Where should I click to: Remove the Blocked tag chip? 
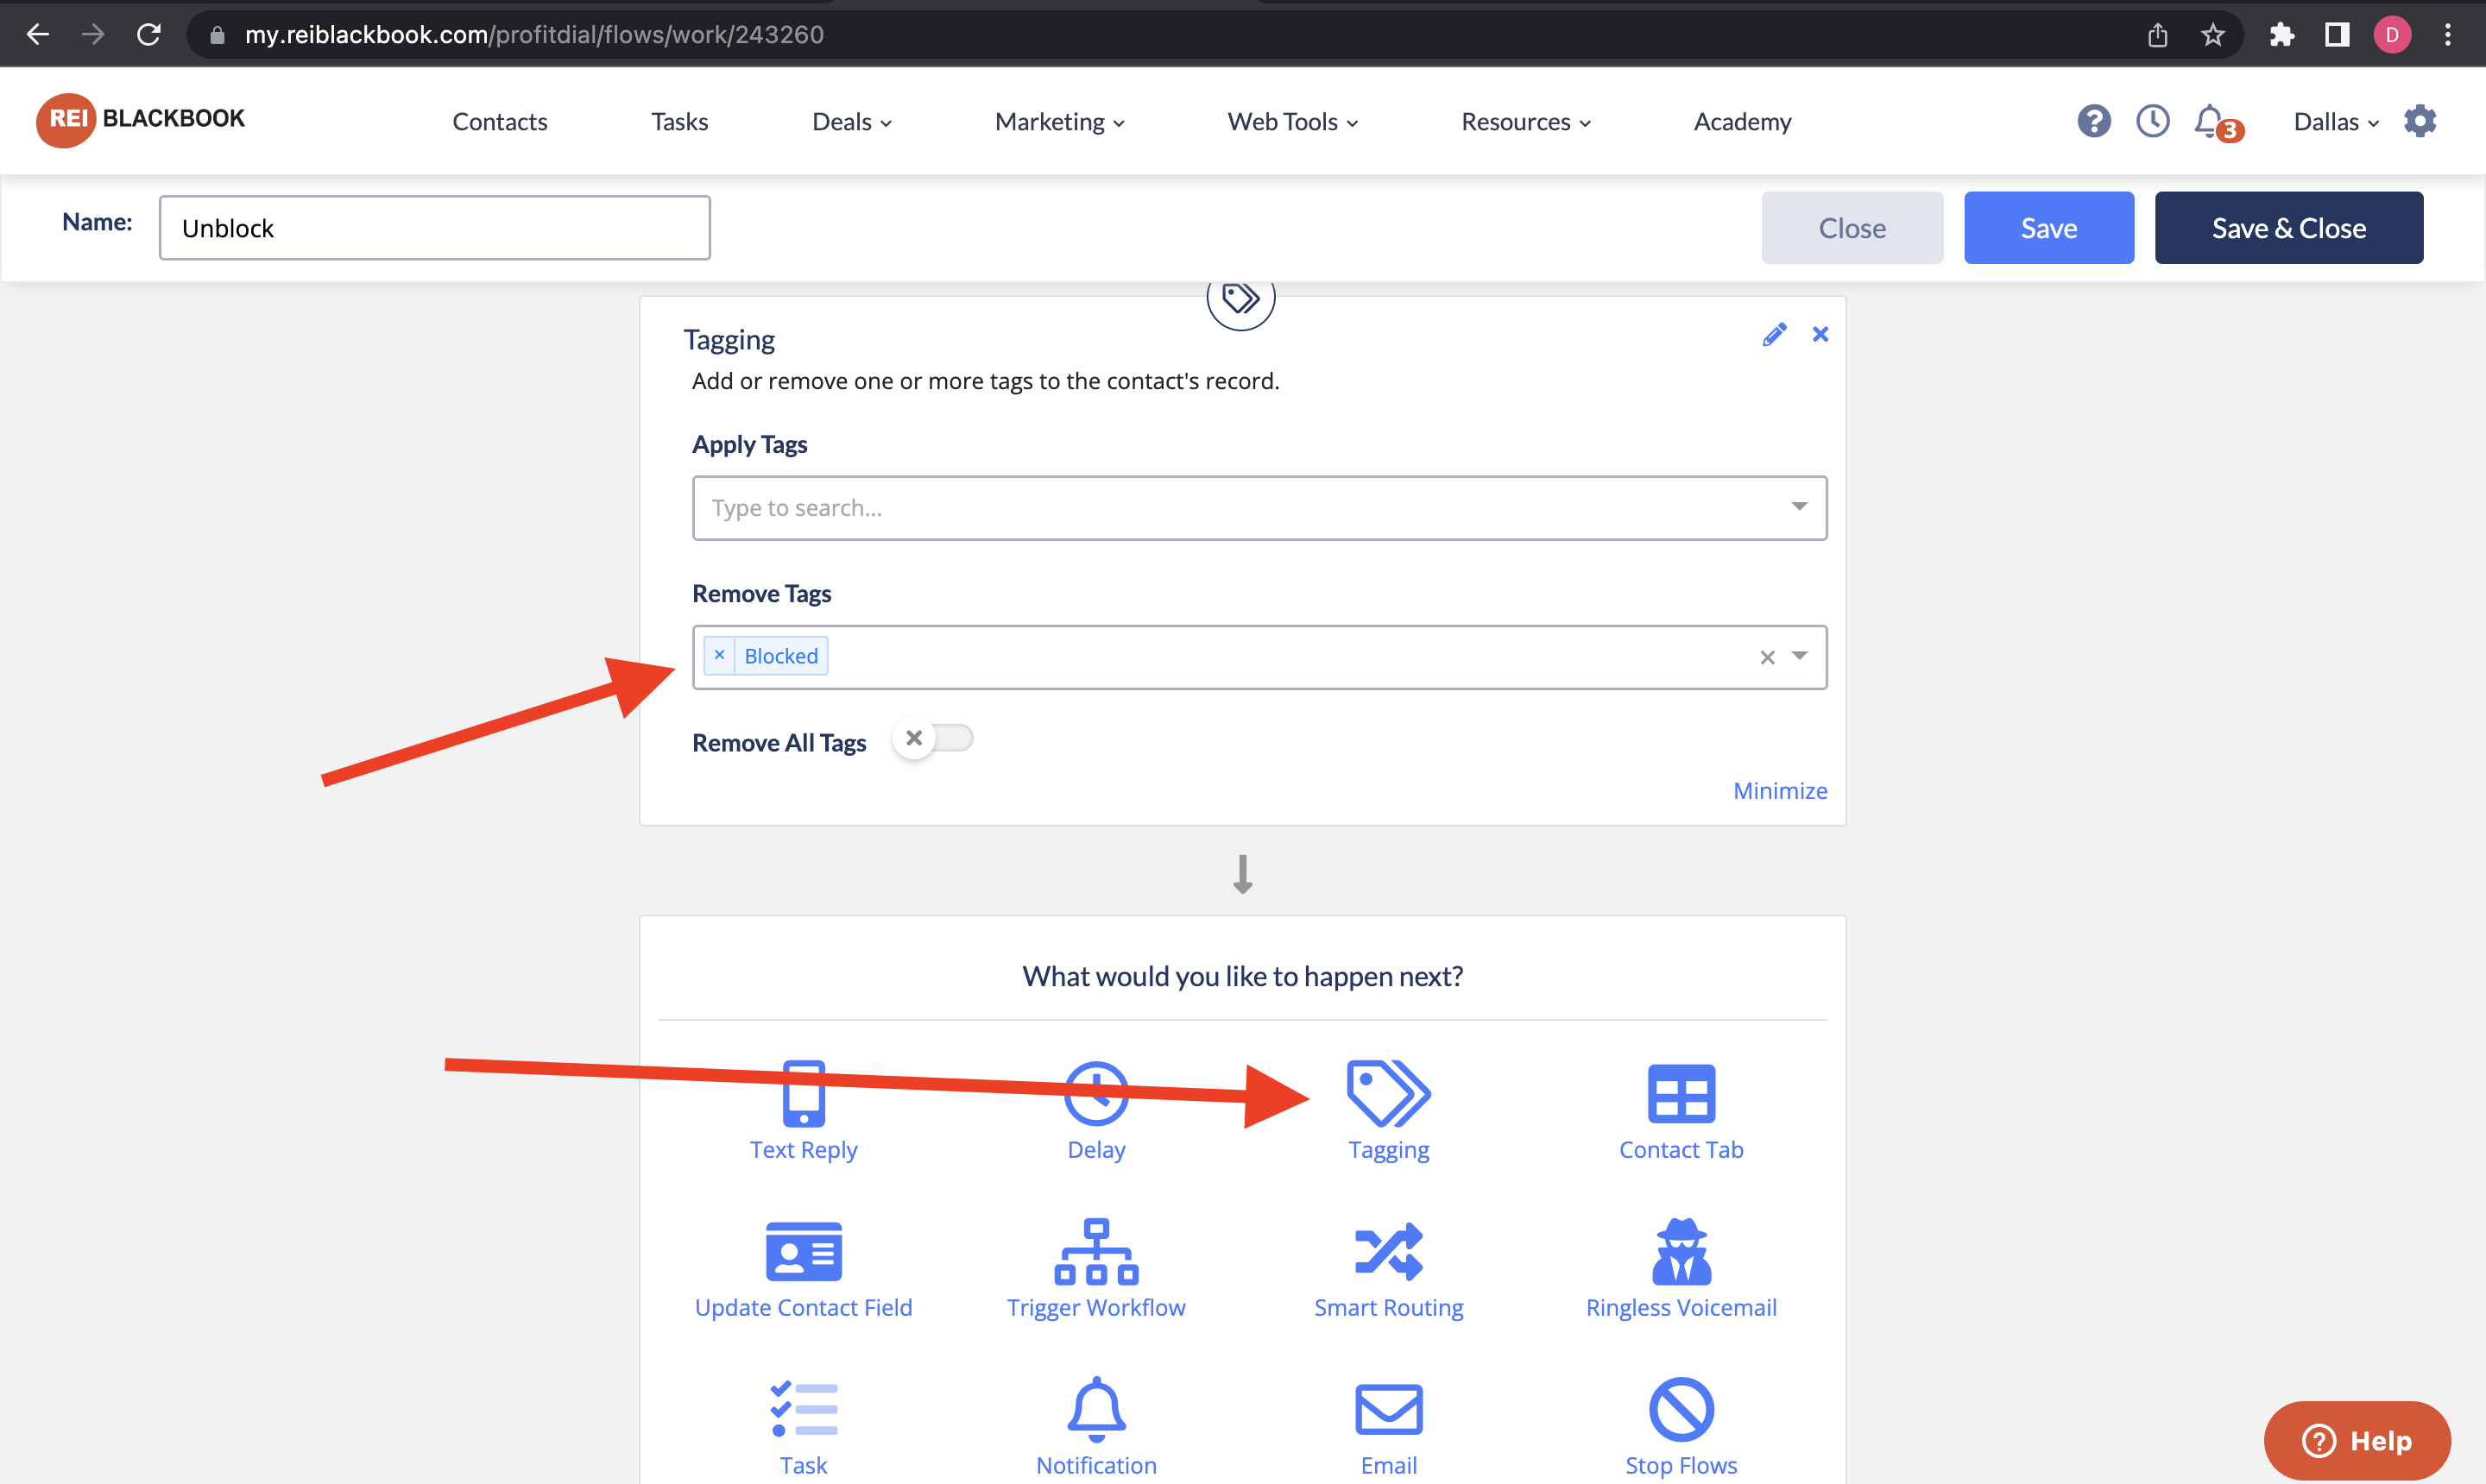(719, 655)
